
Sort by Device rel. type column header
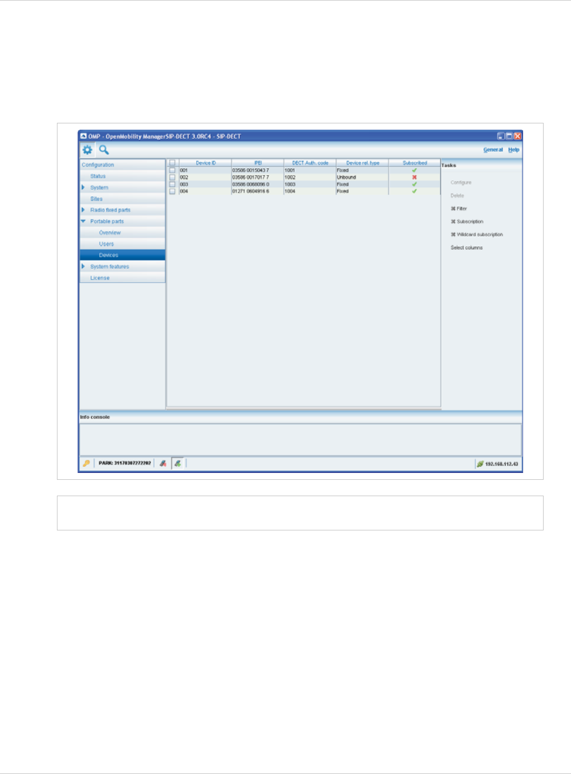[362, 163]
